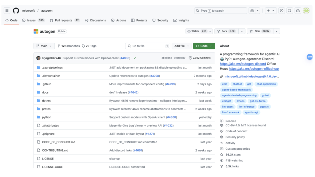This screenshot has height=177, width=315.
Task: Click the Go to file search field
Action: (147, 46)
